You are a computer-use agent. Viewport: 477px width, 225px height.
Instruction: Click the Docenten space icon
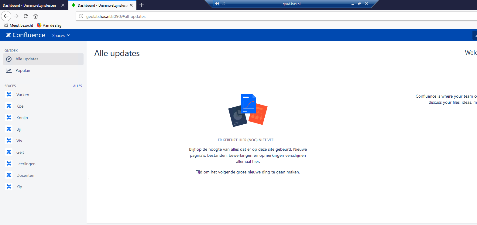coord(9,175)
